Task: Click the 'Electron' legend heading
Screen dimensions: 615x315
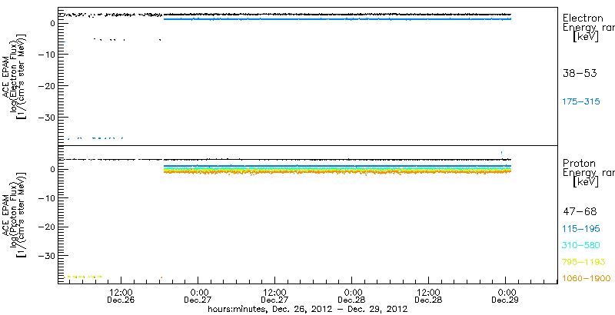Action: [x=582, y=18]
